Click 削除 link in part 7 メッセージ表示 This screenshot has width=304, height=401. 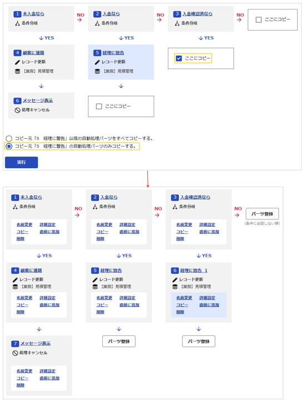click(x=21, y=385)
